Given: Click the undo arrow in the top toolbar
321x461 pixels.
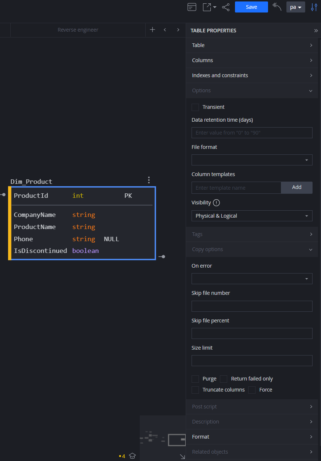Looking at the screenshot, I should 277,7.
